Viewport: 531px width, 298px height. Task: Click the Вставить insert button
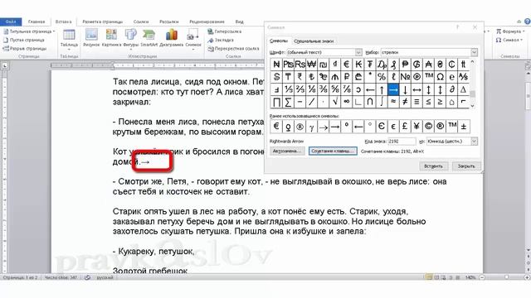point(433,166)
